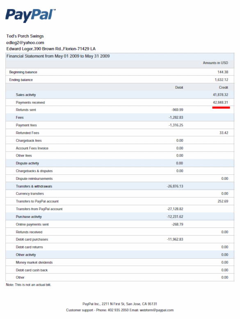Select the Transfers & withdrawals section label

click(x=34, y=186)
